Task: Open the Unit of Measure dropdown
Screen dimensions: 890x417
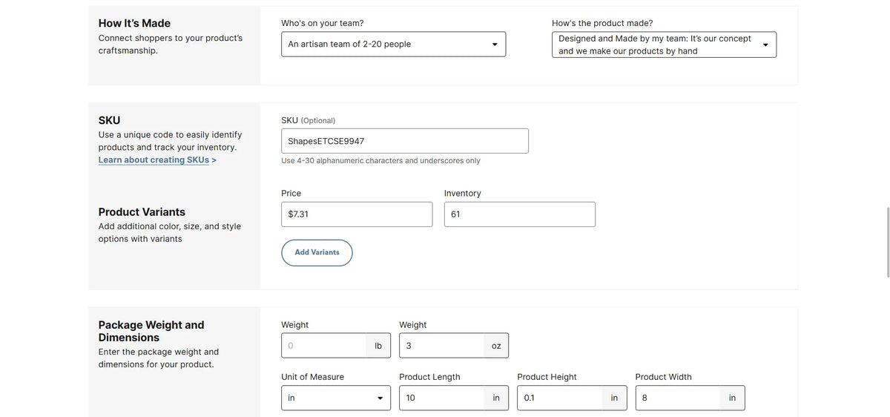Action: click(336, 398)
